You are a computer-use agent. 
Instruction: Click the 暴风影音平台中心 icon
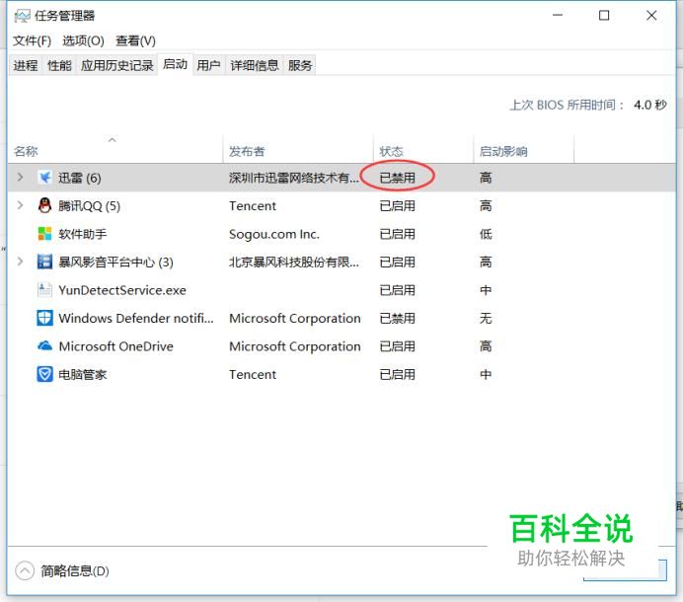[44, 262]
